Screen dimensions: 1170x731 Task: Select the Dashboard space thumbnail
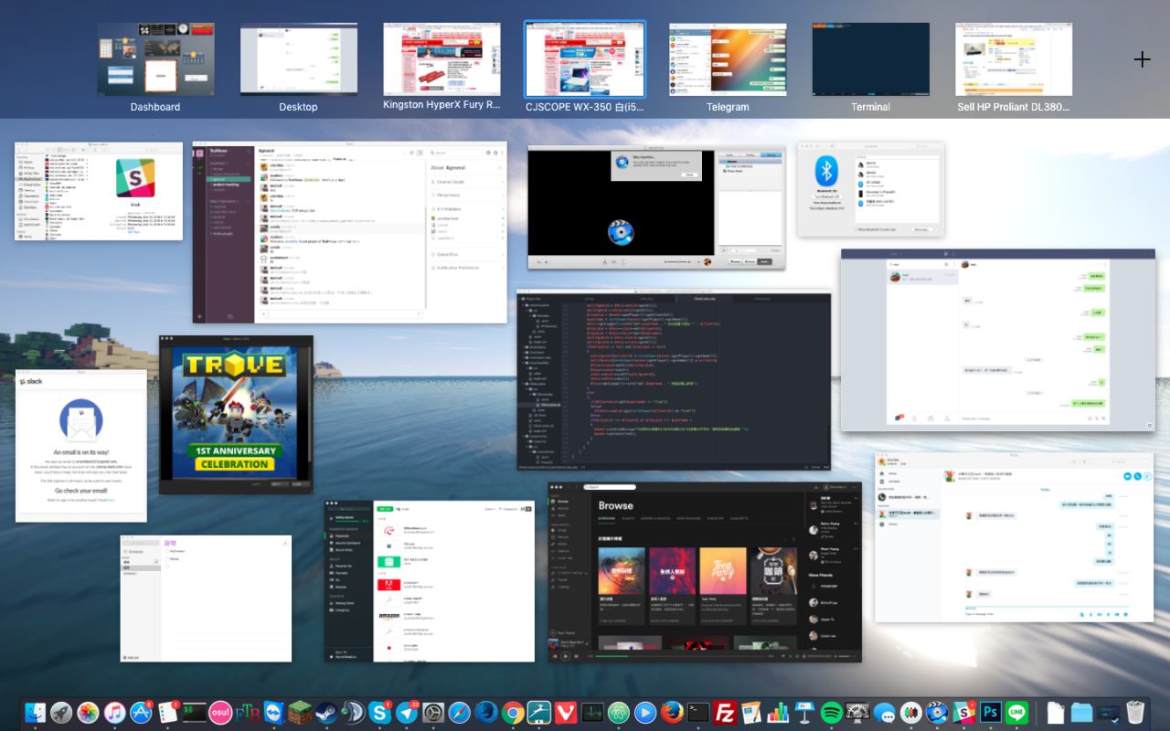point(155,59)
